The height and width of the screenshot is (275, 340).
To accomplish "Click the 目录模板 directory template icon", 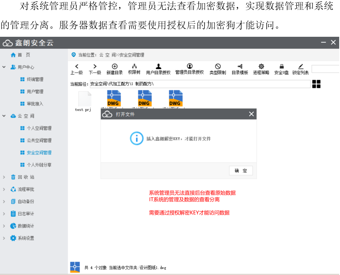I will pos(239,67).
